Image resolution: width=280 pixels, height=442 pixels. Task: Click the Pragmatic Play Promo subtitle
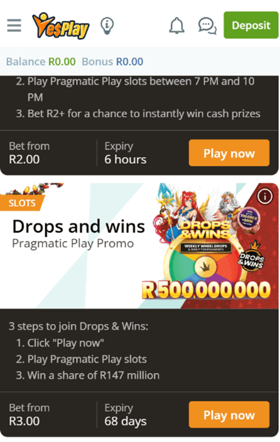click(73, 244)
